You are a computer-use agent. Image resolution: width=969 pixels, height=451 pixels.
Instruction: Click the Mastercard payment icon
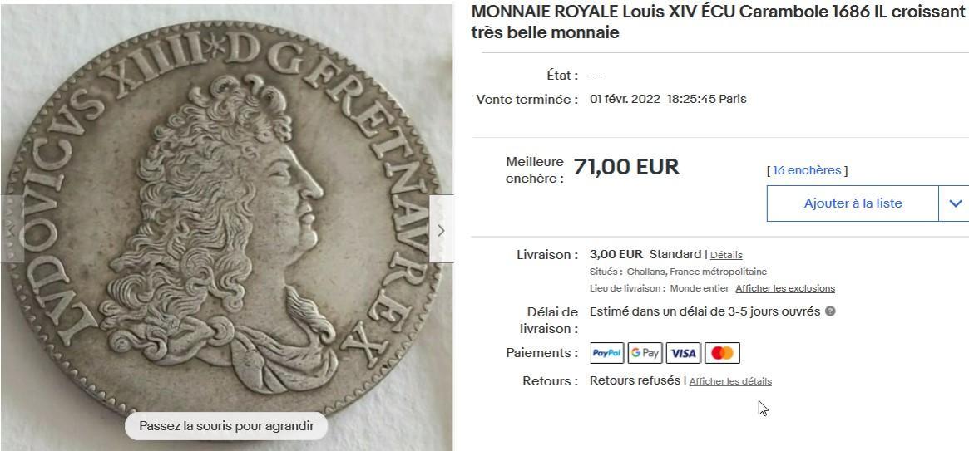(x=722, y=353)
